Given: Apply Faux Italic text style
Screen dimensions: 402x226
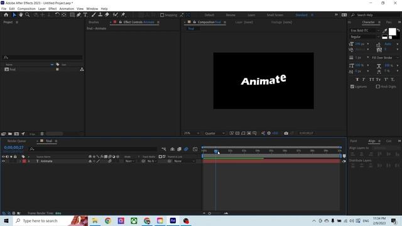Looking at the screenshot, I should tap(364, 80).
